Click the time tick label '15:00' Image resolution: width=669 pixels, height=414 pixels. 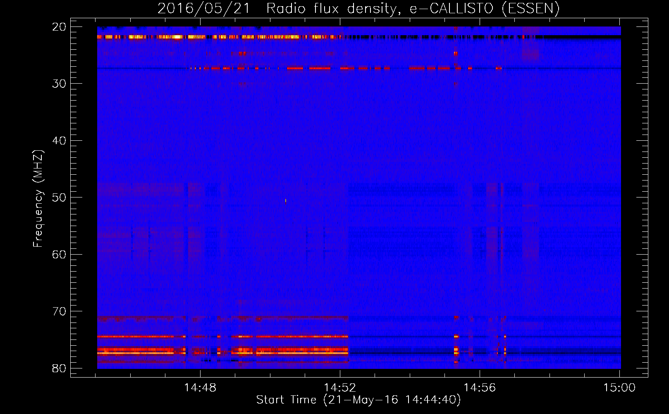(619, 388)
